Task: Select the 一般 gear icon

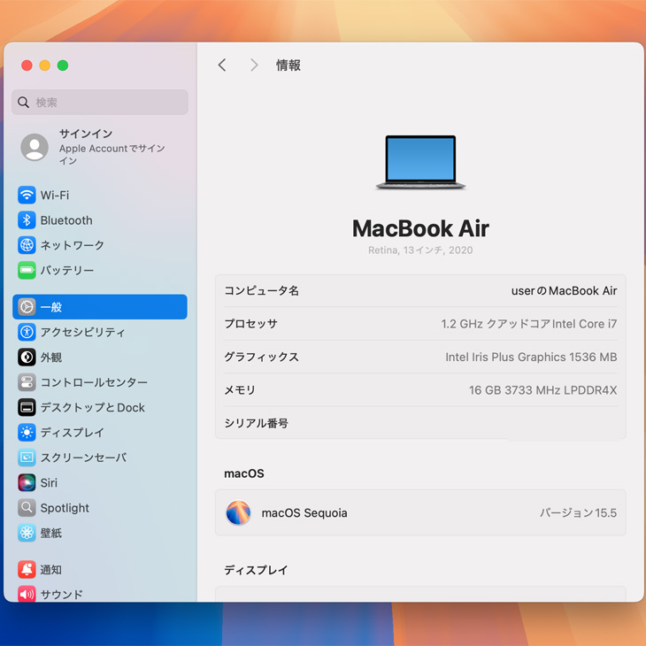Action: coord(27,307)
